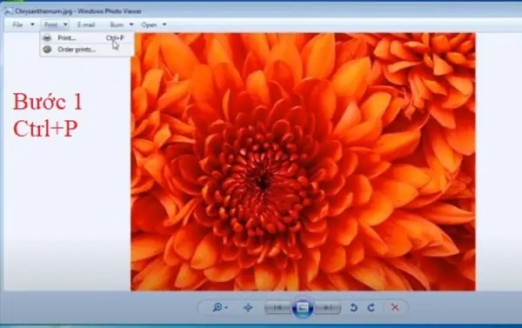
Task: Collapse the Print dropdown arrow
Action: [x=65, y=24]
